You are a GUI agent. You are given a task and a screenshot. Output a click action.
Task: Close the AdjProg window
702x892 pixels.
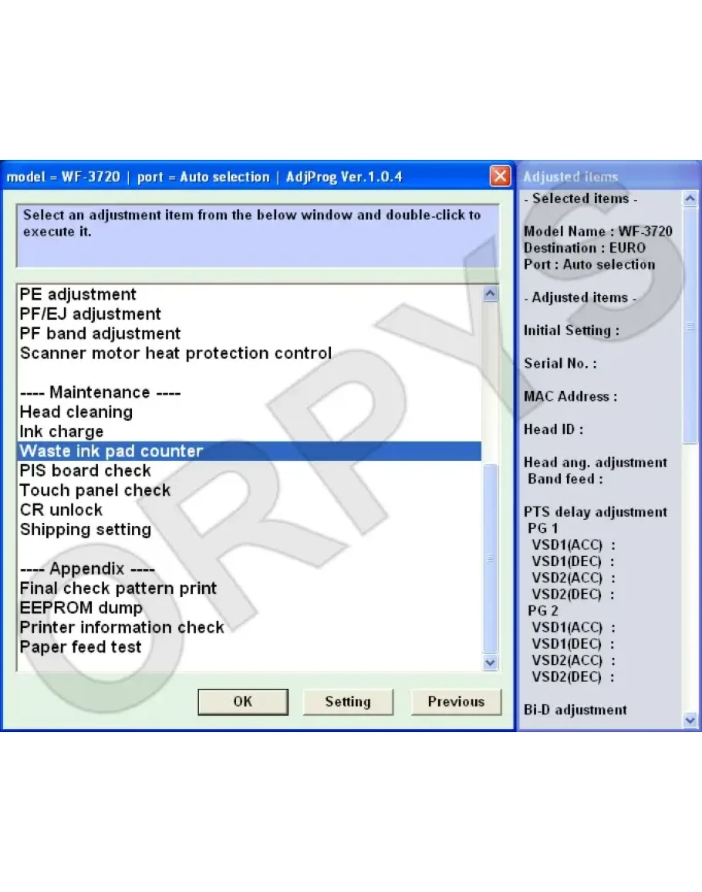(500, 177)
